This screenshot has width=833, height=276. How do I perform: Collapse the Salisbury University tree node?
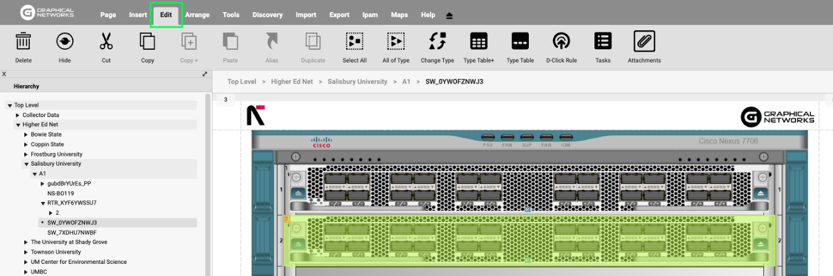[x=26, y=164]
